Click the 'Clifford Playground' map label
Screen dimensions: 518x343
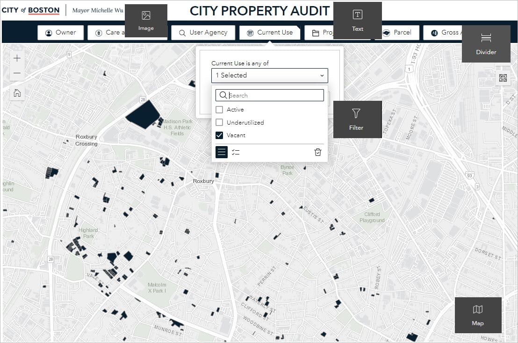(372, 217)
